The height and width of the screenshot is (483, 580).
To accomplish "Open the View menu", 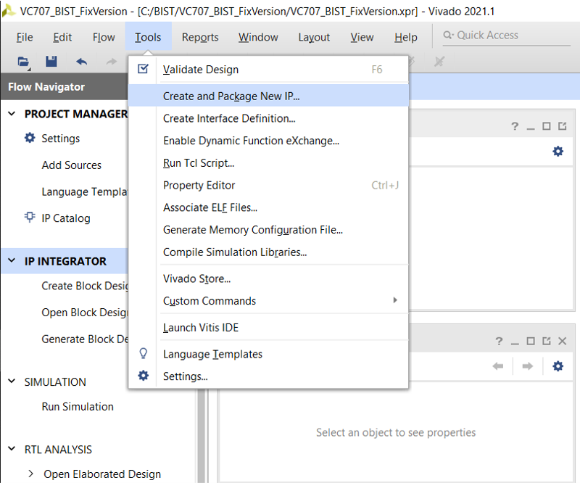I will click(x=362, y=37).
